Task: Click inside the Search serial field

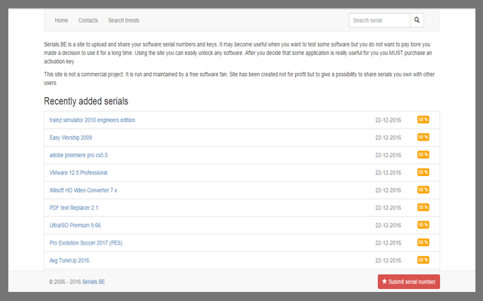Action: 380,20
